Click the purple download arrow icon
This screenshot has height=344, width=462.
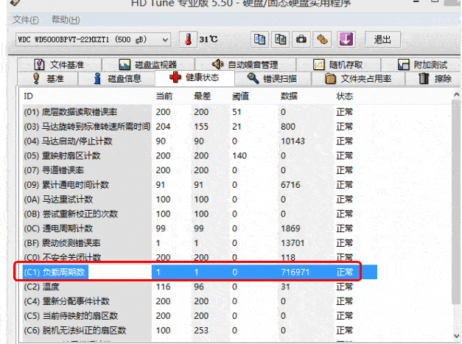click(346, 39)
